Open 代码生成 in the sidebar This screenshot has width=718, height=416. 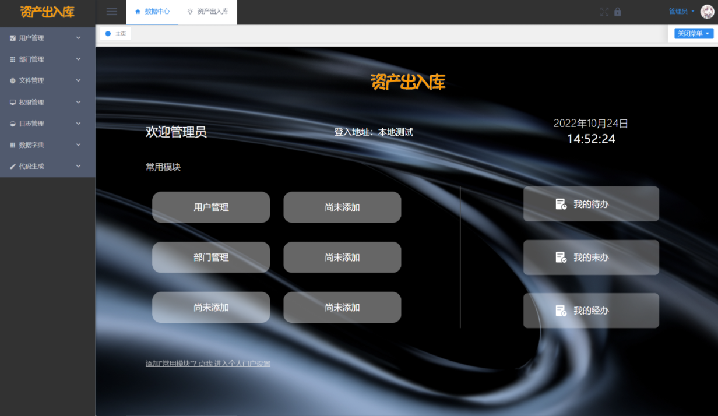48,166
